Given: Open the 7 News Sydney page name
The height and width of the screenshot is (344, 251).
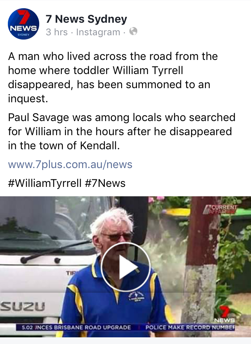Looking at the screenshot, I should tap(86, 19).
